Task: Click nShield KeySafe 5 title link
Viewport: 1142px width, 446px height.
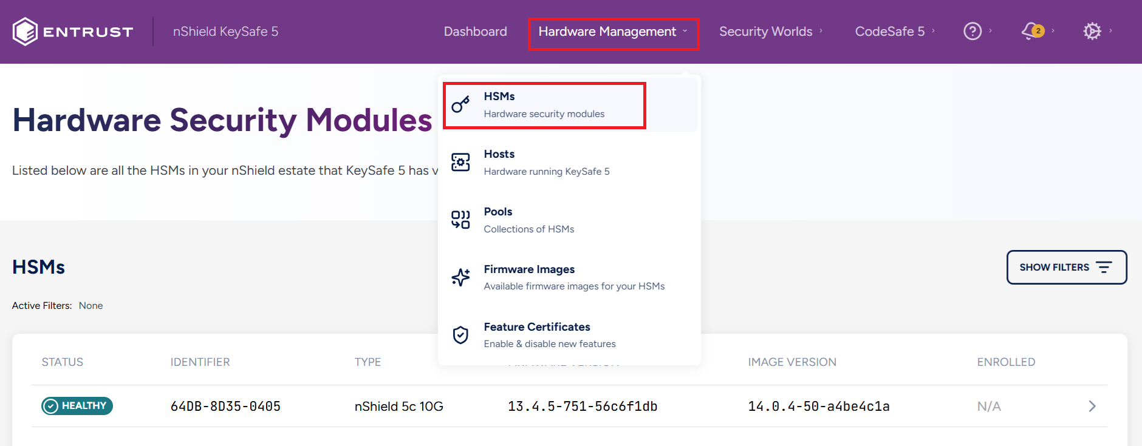Action: (225, 32)
